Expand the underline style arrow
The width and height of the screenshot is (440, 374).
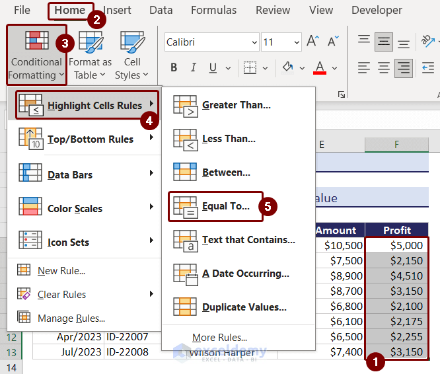tap(228, 68)
